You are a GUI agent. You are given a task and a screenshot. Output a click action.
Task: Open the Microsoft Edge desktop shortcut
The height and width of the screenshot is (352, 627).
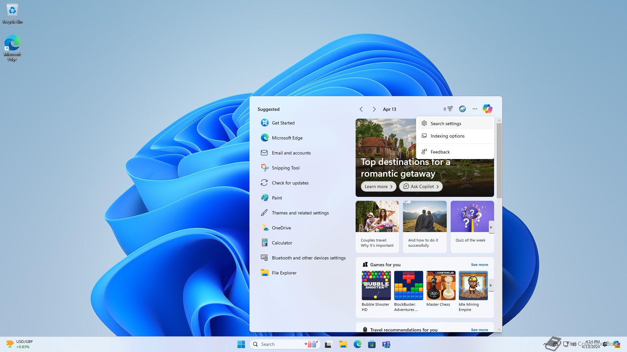tap(12, 48)
